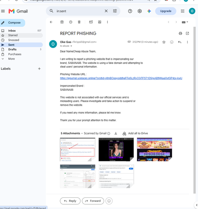Click the Forward button

pyautogui.click(x=93, y=201)
